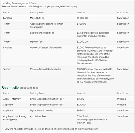Click the Any Participant Paying Building Fees payor
The width and height of the screenshot is (135, 133).
coord(15,118)
